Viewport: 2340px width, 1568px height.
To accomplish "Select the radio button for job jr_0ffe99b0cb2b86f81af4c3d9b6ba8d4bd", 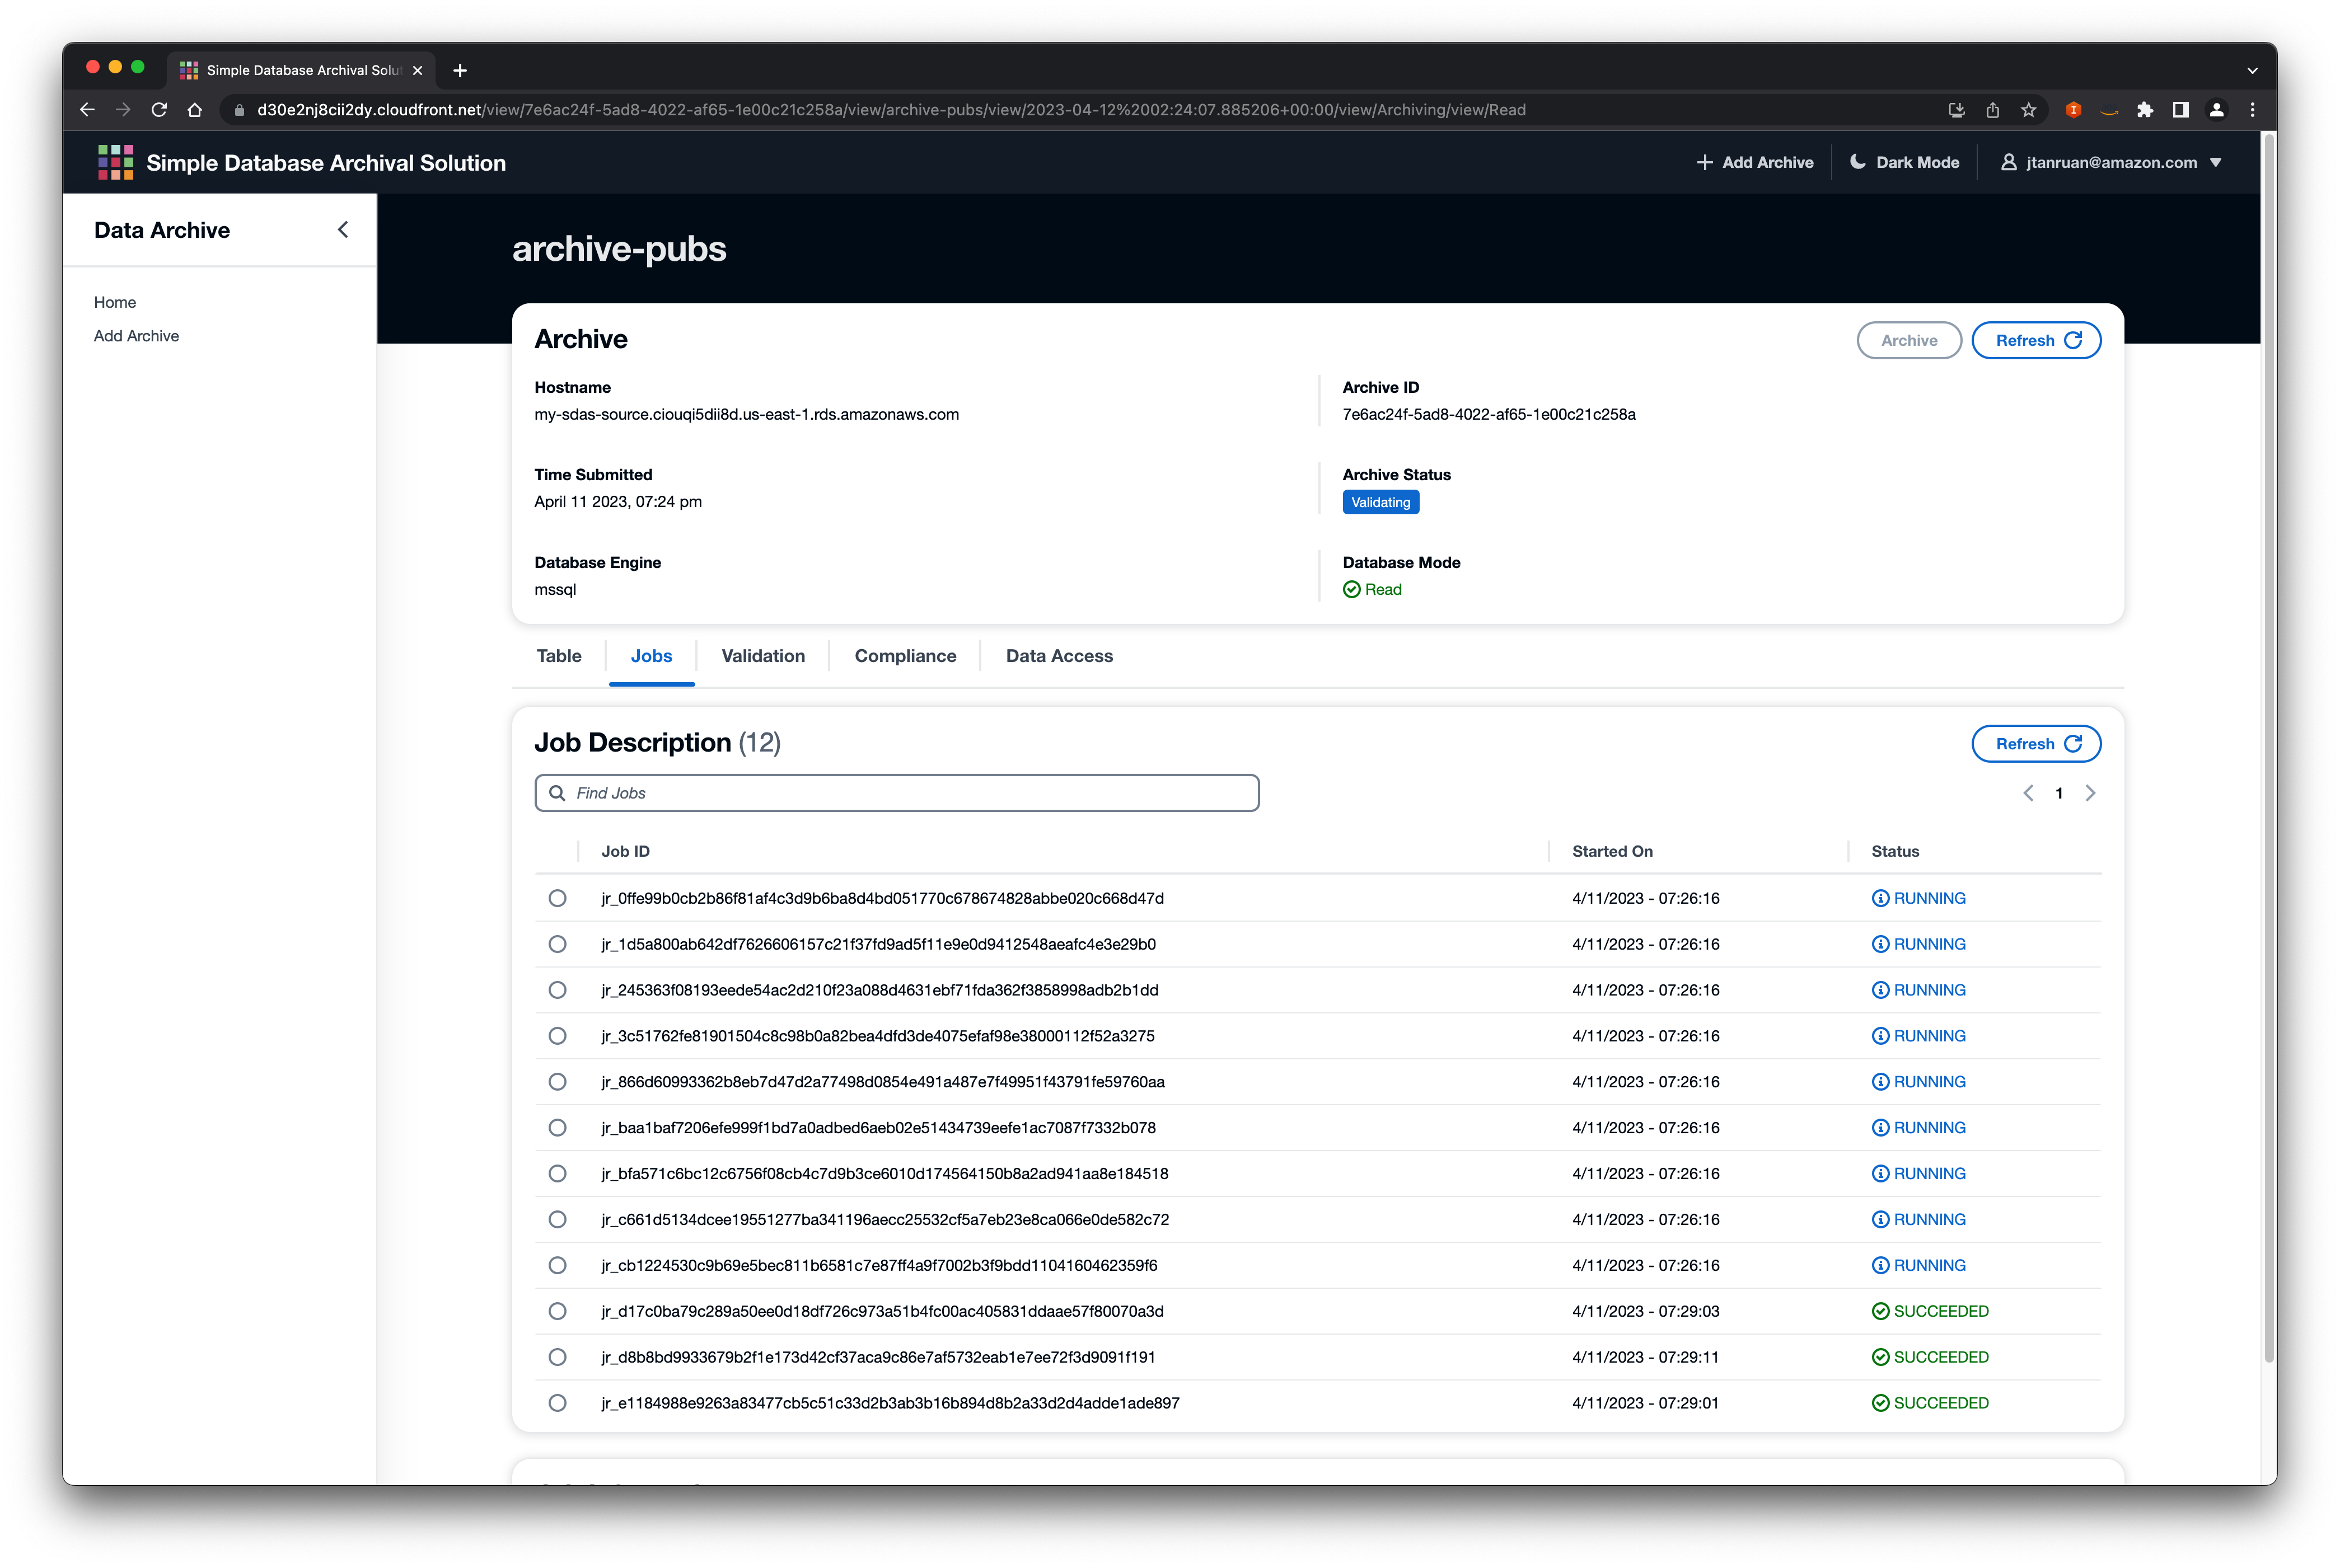I will tap(557, 898).
